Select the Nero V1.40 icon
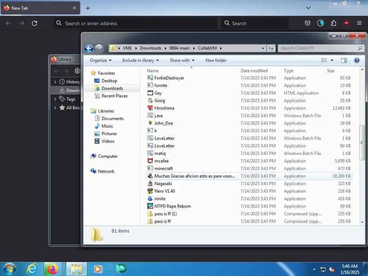Viewport: 368px width, 276px height. [x=150, y=191]
